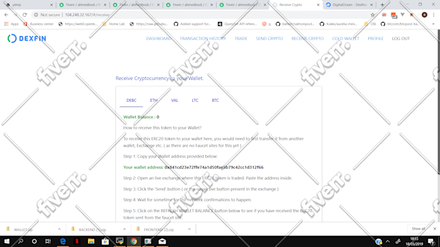The height and width of the screenshot is (247, 440).
Task: Switch to the DEBC token tab
Action: tap(131, 101)
